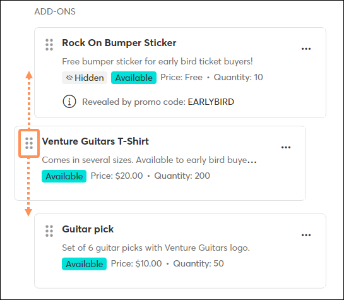Click the downward orange arrow tip

pos(28,212)
